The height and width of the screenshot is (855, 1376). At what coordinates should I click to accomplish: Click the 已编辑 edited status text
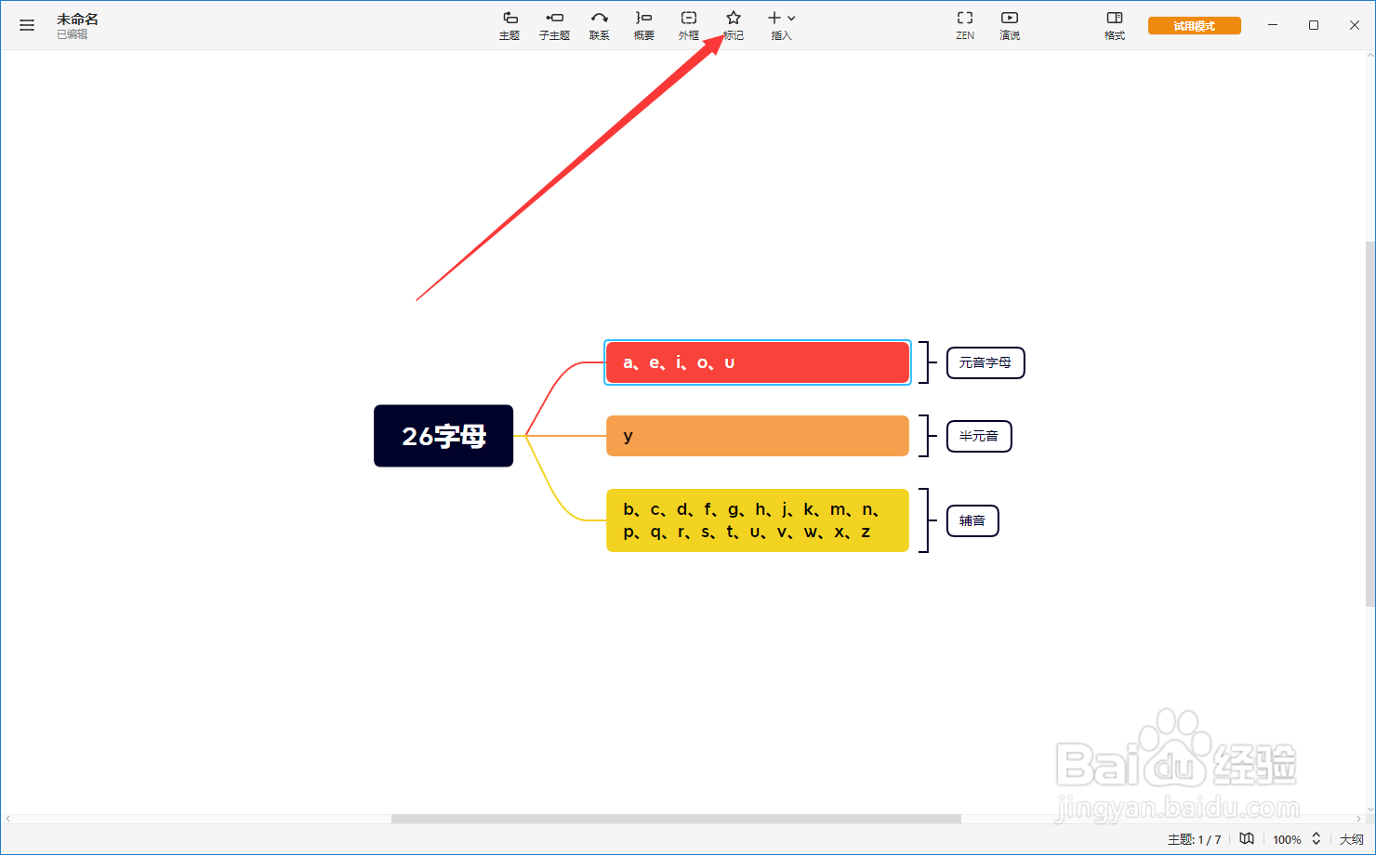click(73, 34)
